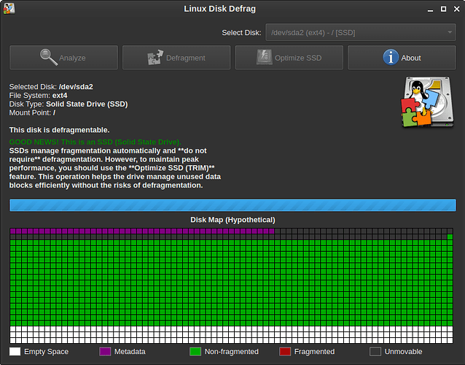Open the About dialog via its label
The image size is (465, 365).
coord(410,58)
